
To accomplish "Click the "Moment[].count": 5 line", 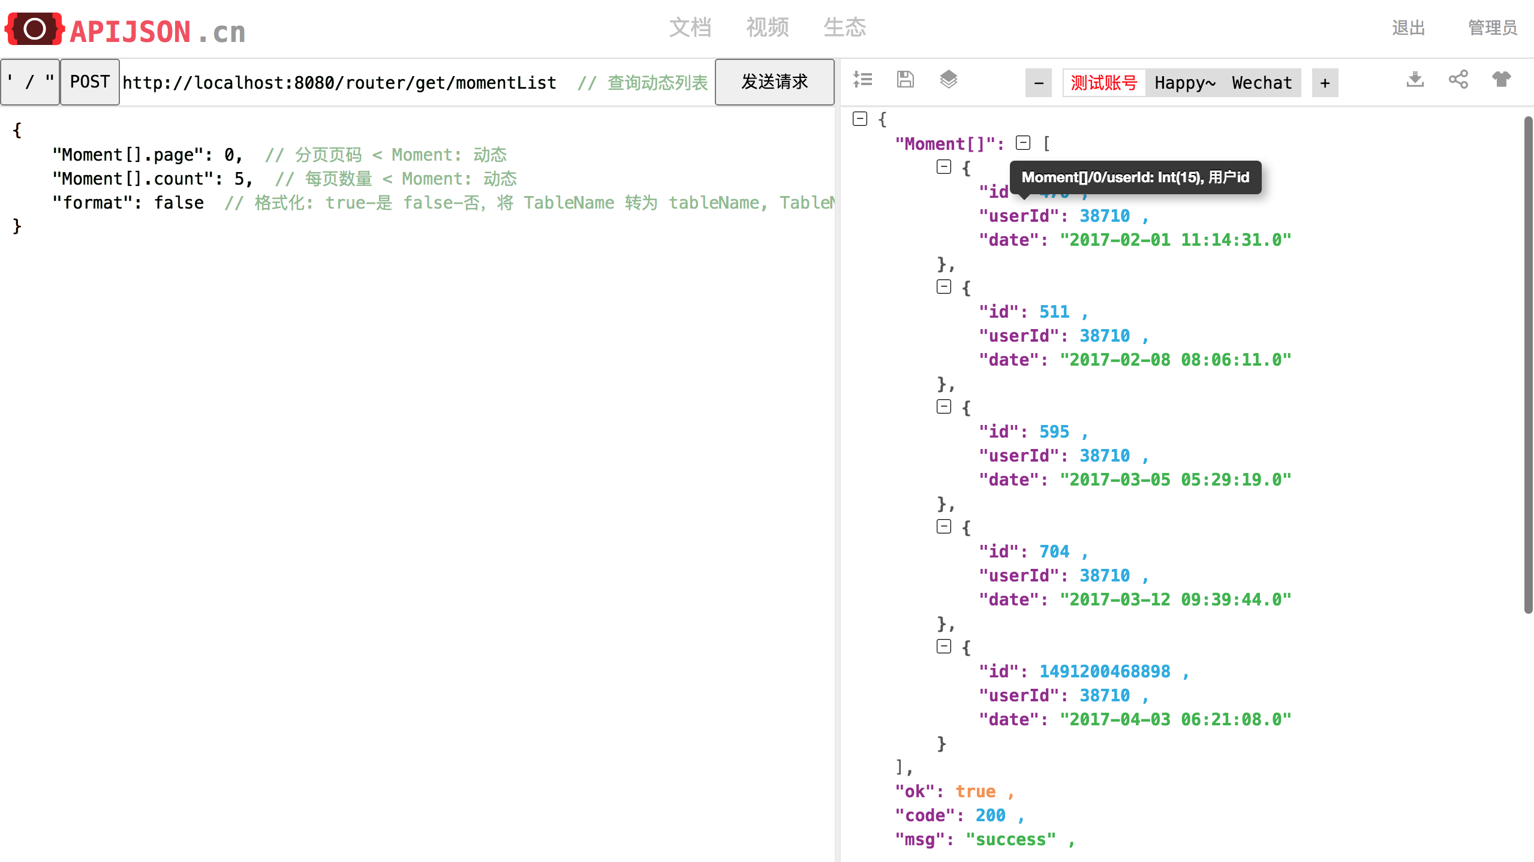I will click(x=152, y=179).
